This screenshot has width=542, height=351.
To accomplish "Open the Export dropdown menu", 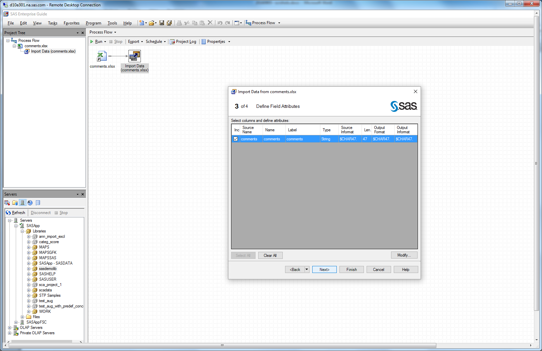I will (x=135, y=42).
